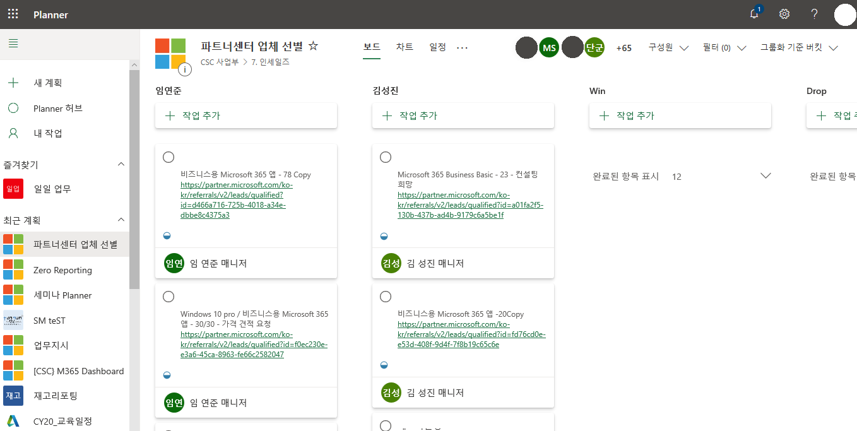Click the sidebar vertical scrollbar

pos(134,179)
